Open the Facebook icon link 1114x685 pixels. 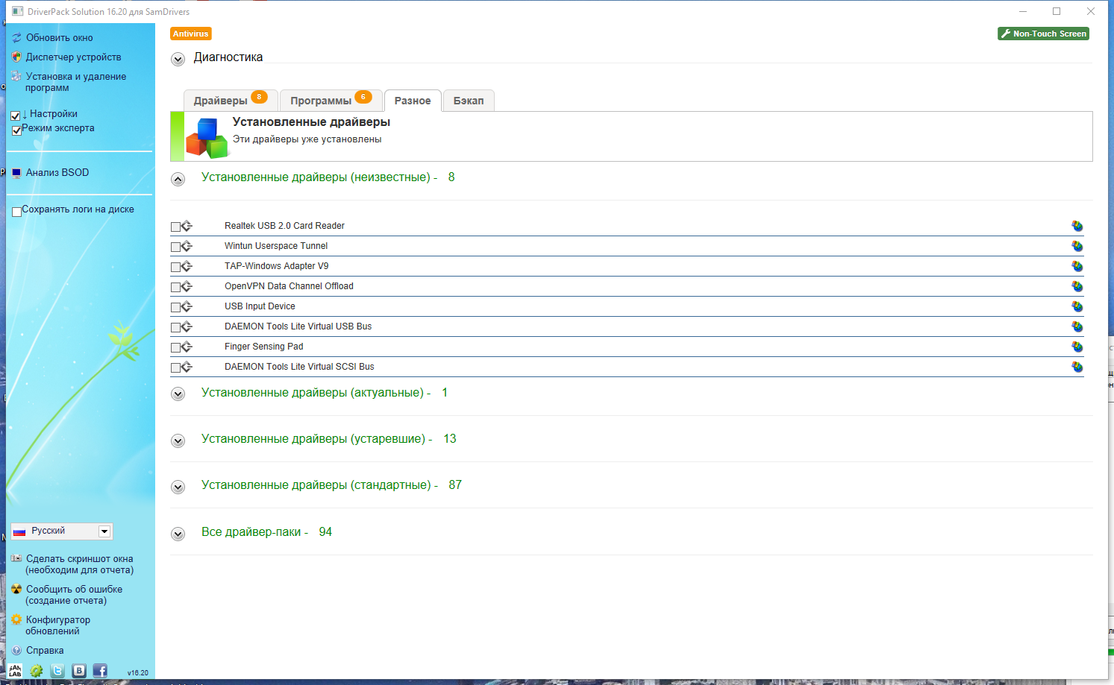pos(100,671)
